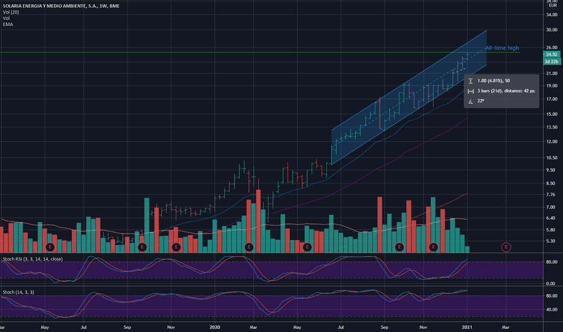Image resolution: width=563 pixels, height=332 pixels.
Task: Click the earnings marker near May 2019
Action: point(50,247)
